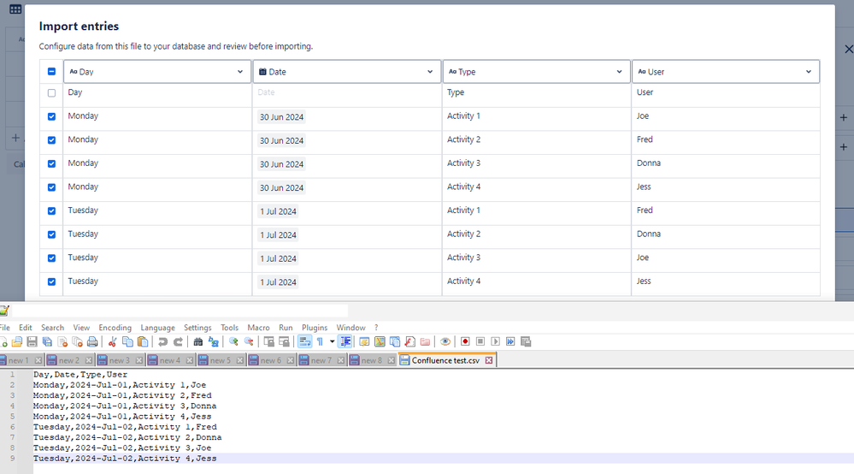Select the Confluence test.csv tab

[445, 360]
